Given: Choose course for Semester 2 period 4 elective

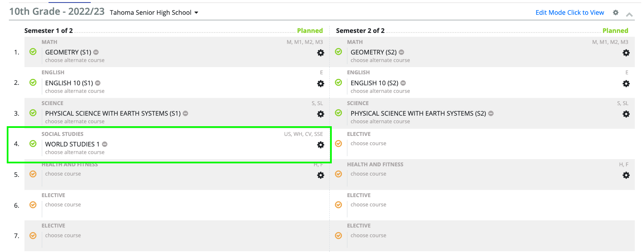Looking at the screenshot, I should tap(368, 144).
